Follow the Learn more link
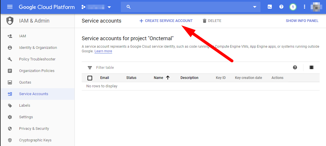This screenshot has width=326, height=146. [x=103, y=51]
